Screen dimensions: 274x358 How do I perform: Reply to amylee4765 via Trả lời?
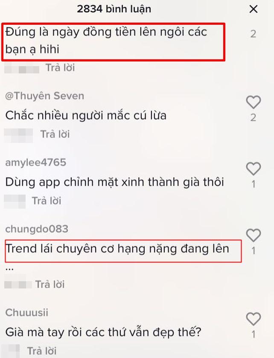pyautogui.click(x=47, y=201)
